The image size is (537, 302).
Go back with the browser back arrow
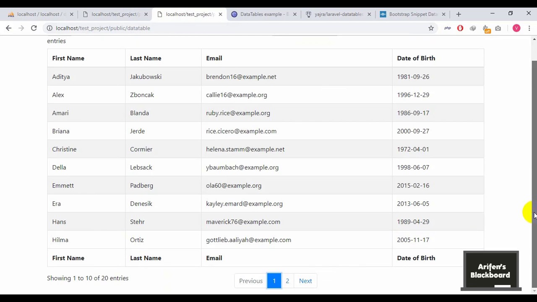click(9, 28)
